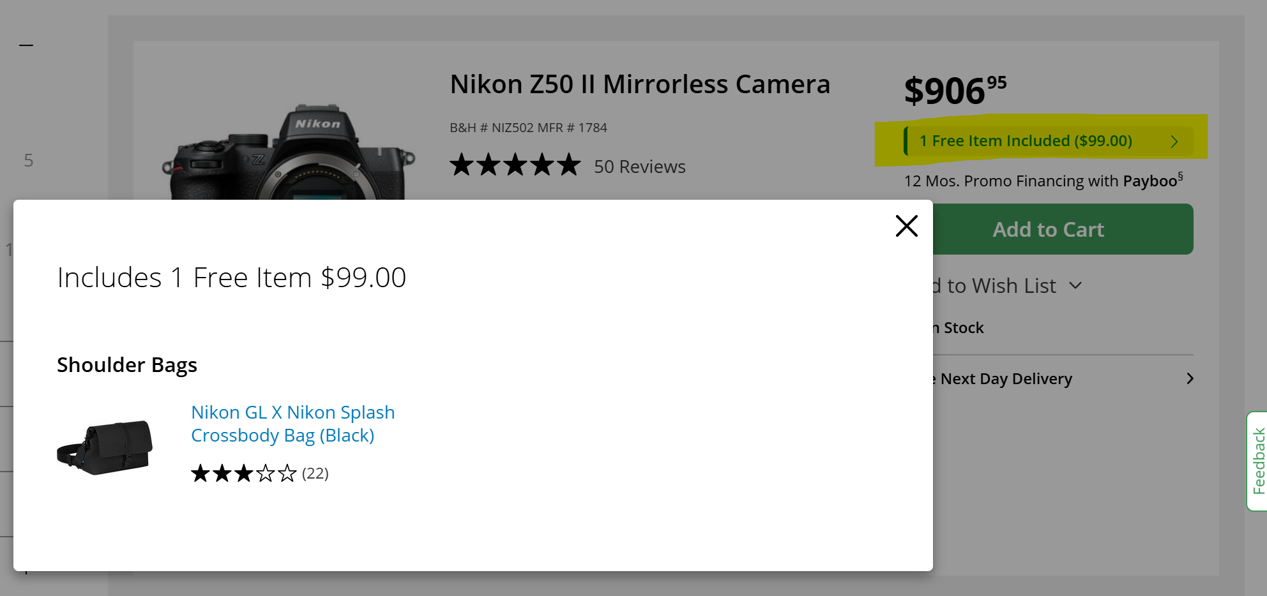Click the crossbody bag's three-star rating
The image size is (1267, 596).
[243, 473]
